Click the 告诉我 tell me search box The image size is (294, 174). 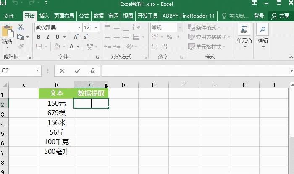tap(235, 16)
